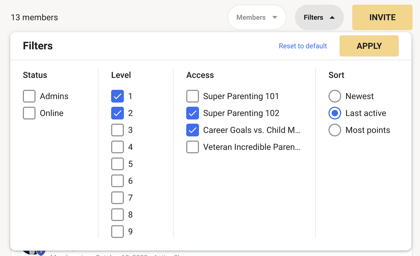Screen dimensions: 420x256
Task: Enable Level 9 filter
Action: [118, 232]
